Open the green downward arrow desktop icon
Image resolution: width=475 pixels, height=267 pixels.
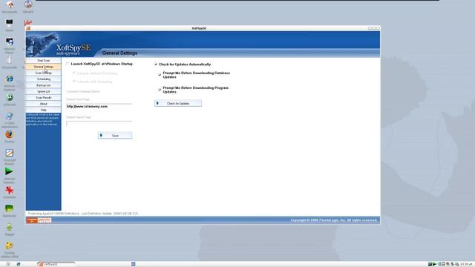[10, 228]
